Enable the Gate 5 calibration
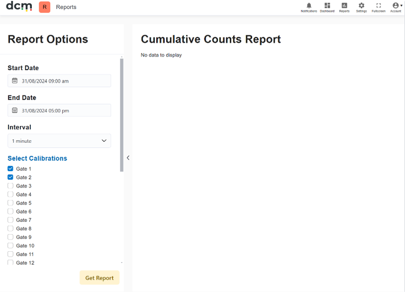Image resolution: width=405 pixels, height=292 pixels. 10,202
